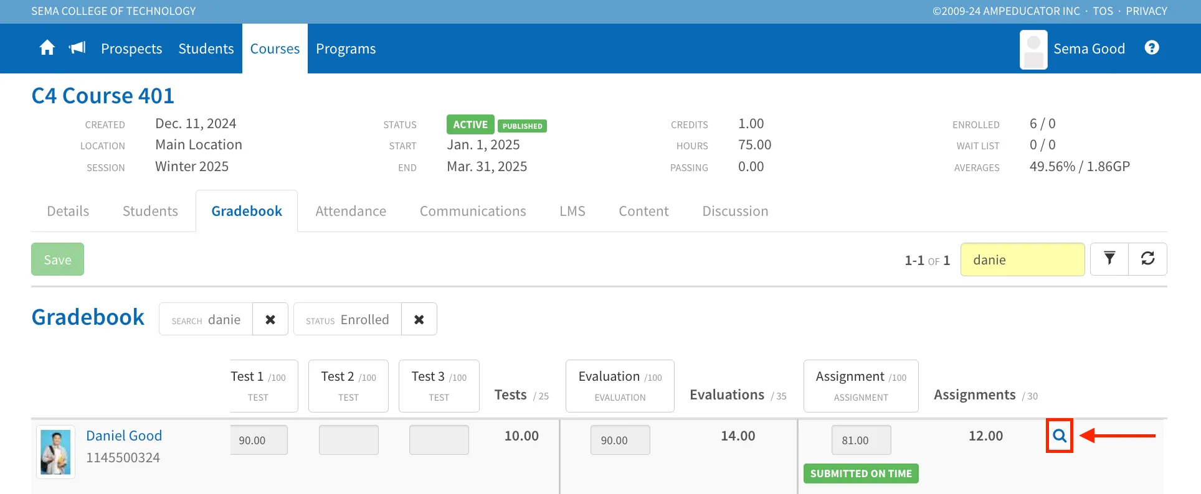Screen dimensions: 1201x494
Task: Click the user avatar beside Sema Good
Action: point(1033,49)
